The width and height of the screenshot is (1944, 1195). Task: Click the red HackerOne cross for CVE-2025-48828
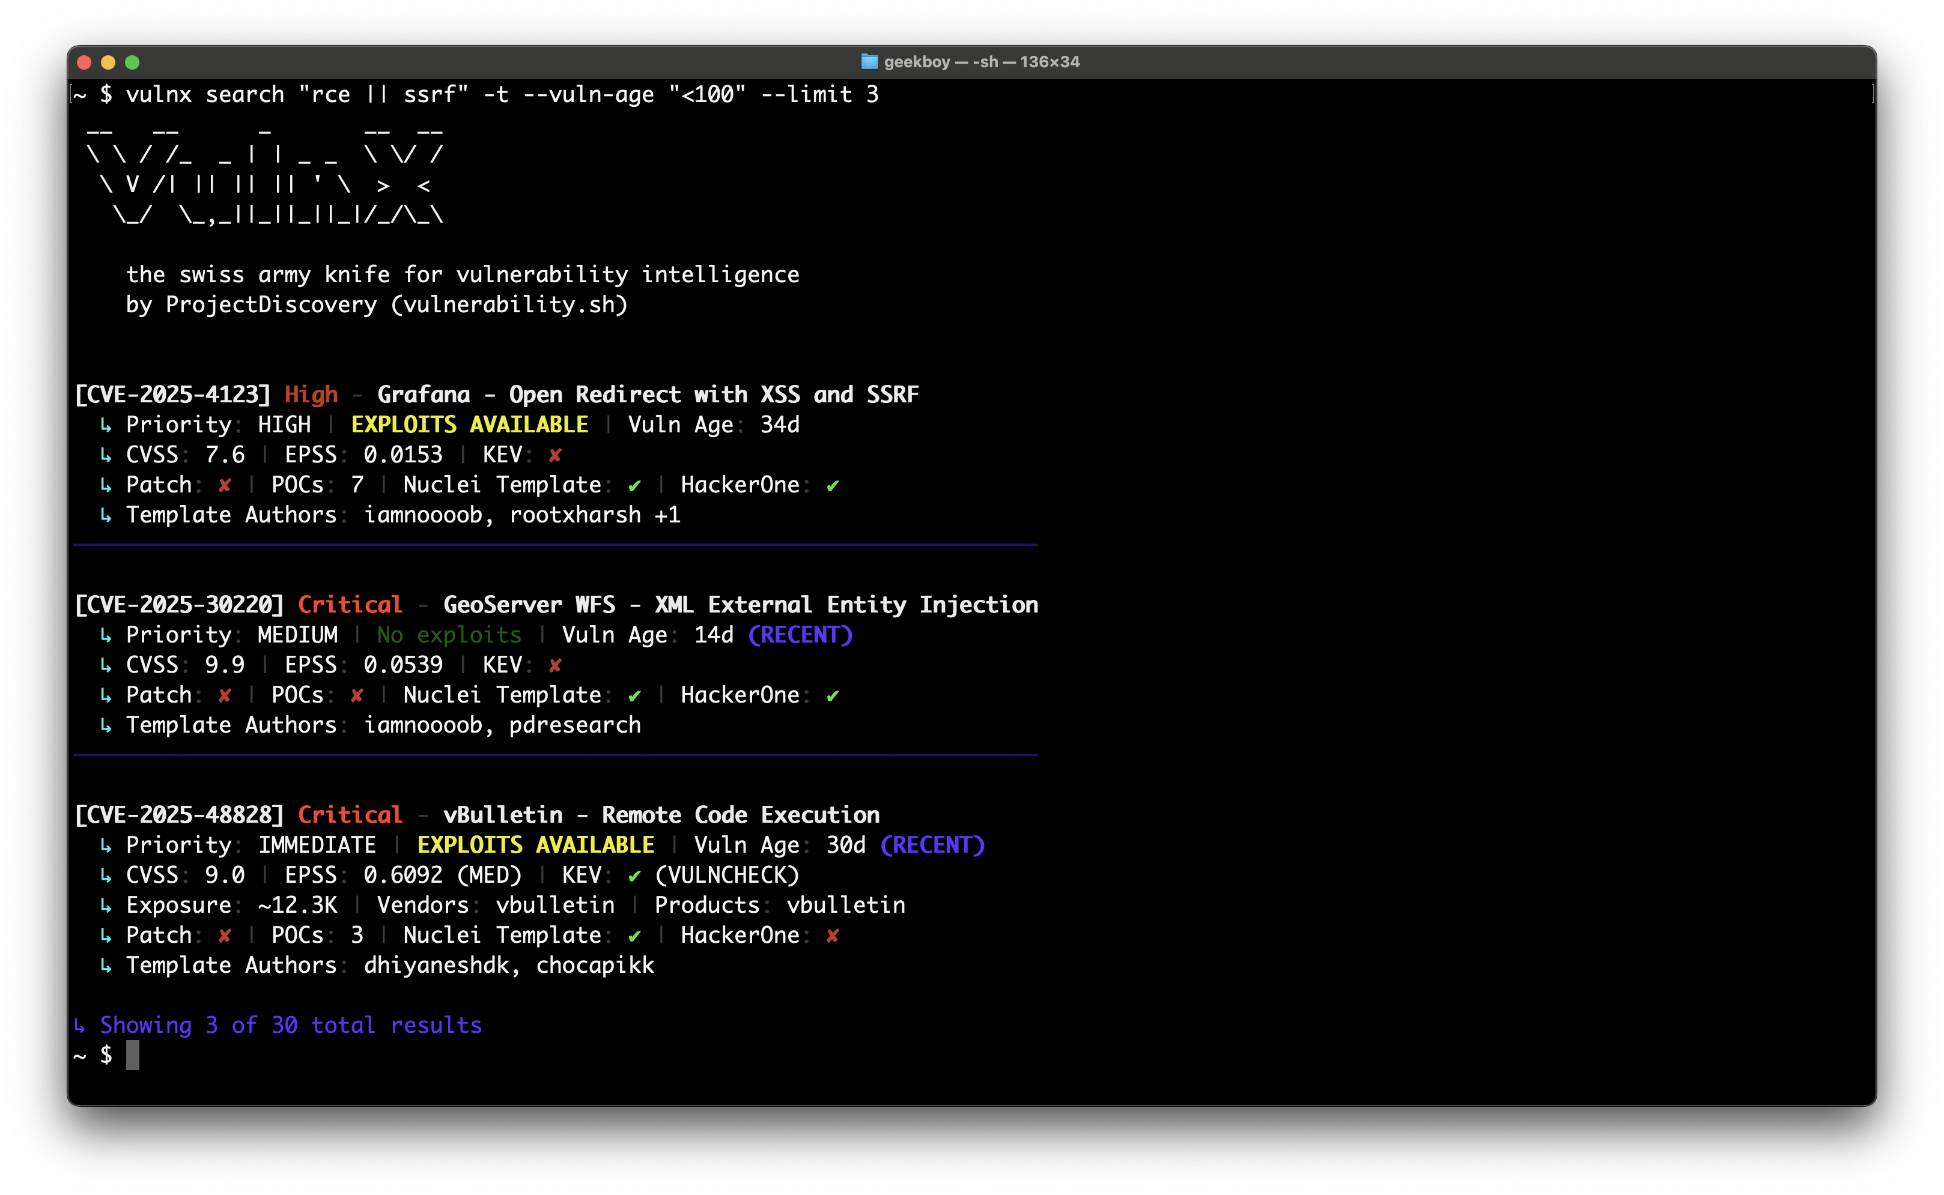[833, 936]
